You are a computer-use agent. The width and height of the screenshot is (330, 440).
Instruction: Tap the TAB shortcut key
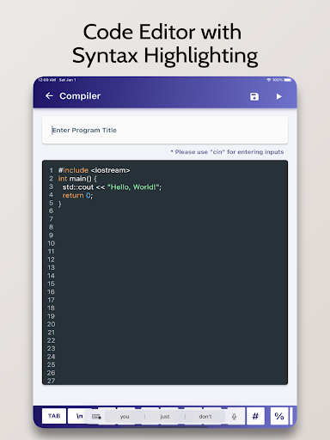click(x=54, y=416)
